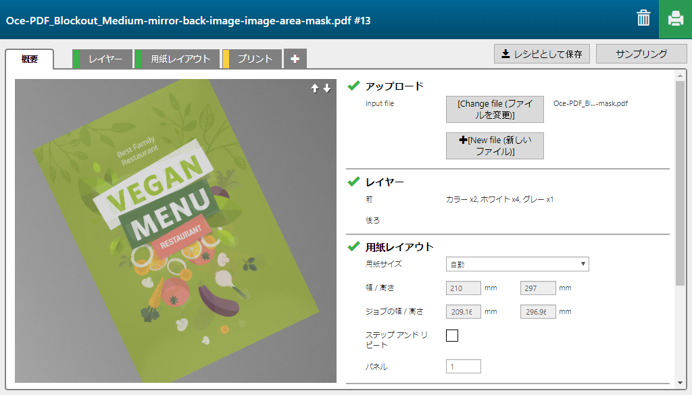The height and width of the screenshot is (395, 692).
Task: Click the Input file label
Action: pos(380,103)
